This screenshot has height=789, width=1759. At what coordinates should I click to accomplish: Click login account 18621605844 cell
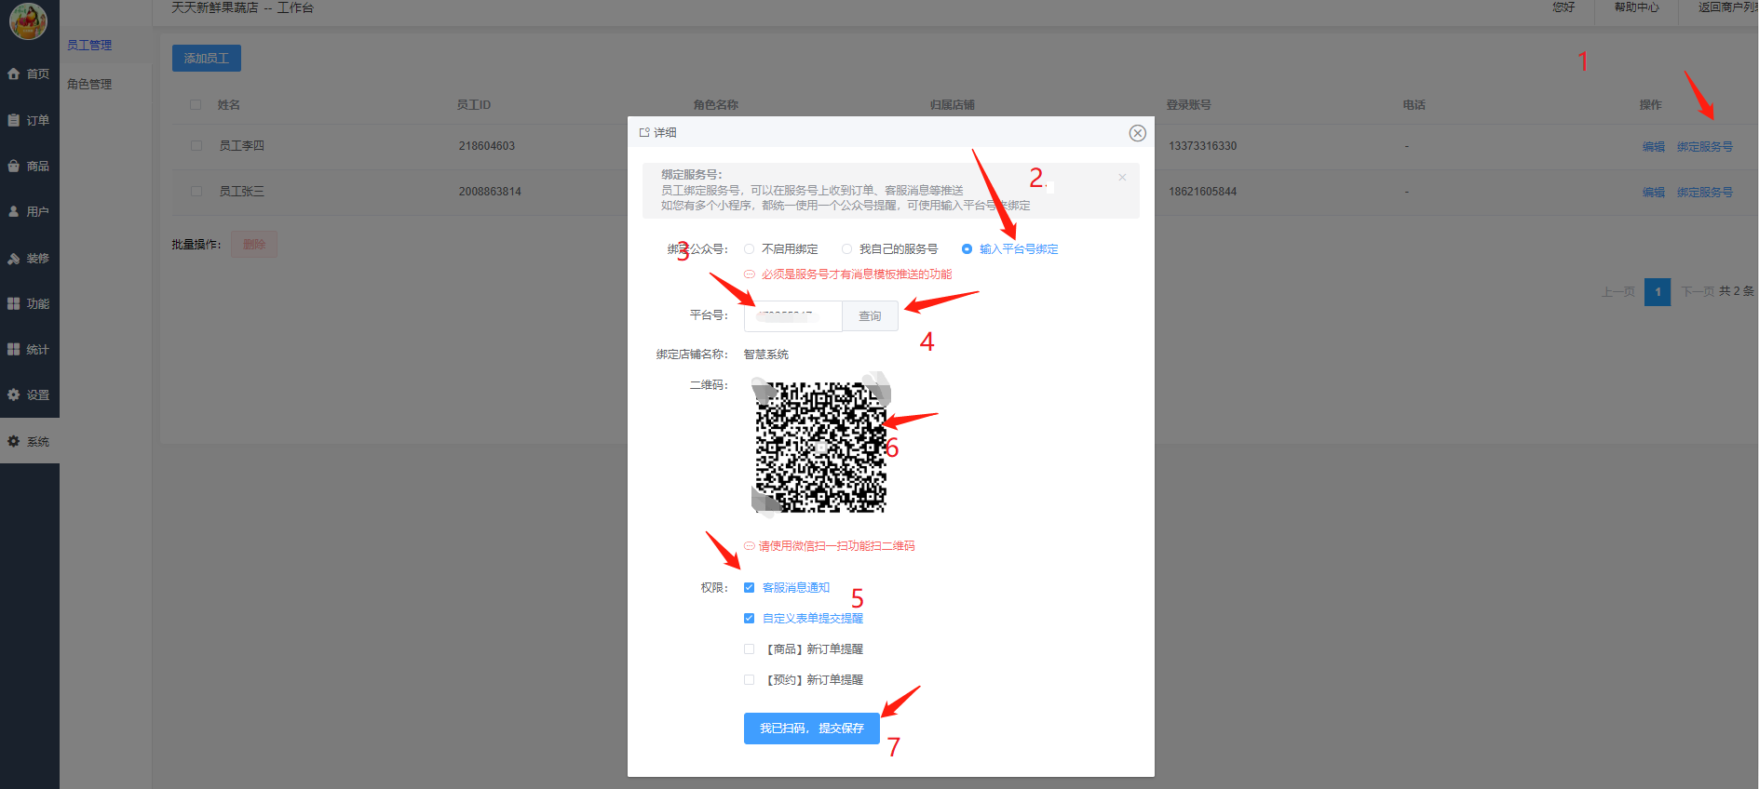click(1202, 192)
